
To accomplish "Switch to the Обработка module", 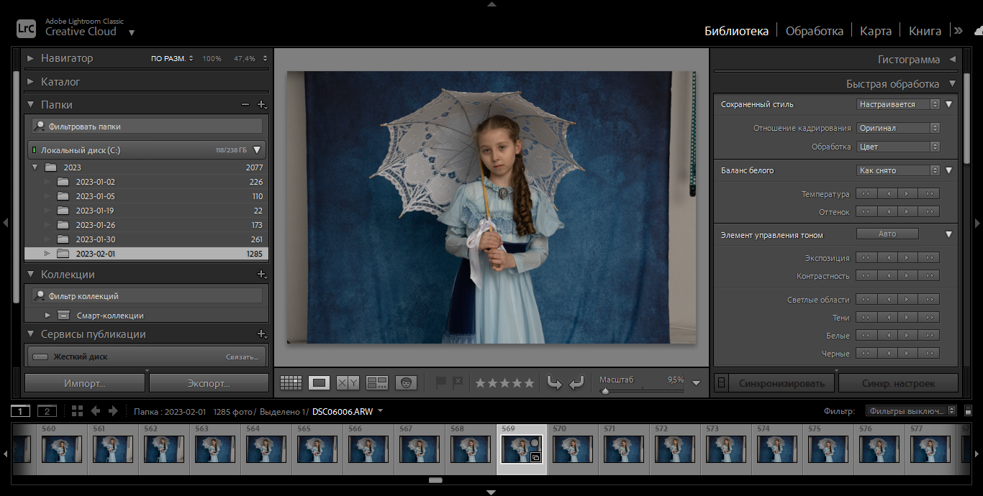I will point(814,31).
